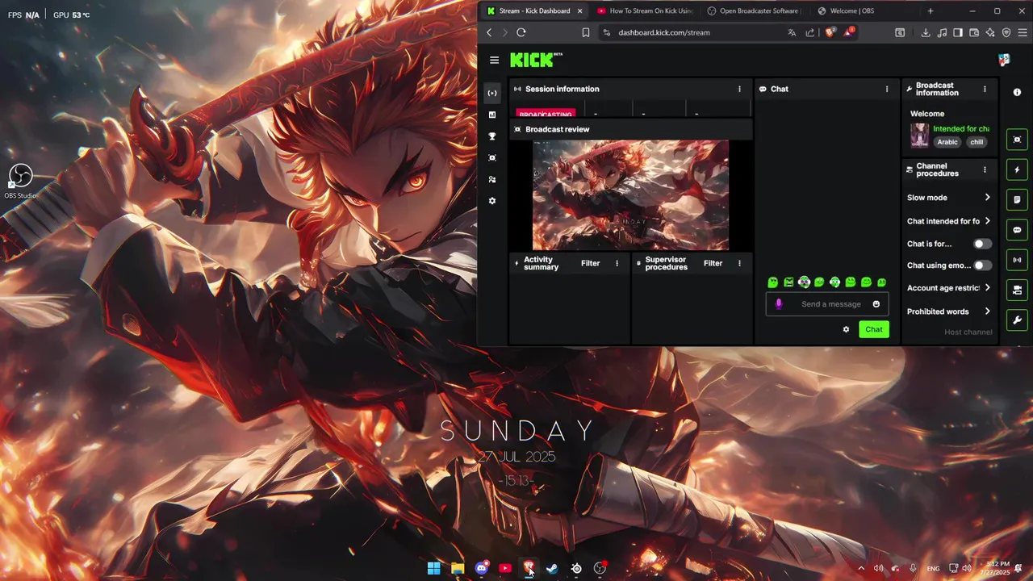Expand 'Chat intended for fo' option
1033x581 pixels.
coord(949,221)
